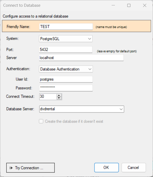Maximize the Connect to Database window
Viewport: 153px width, 177px height.
point(129,5)
